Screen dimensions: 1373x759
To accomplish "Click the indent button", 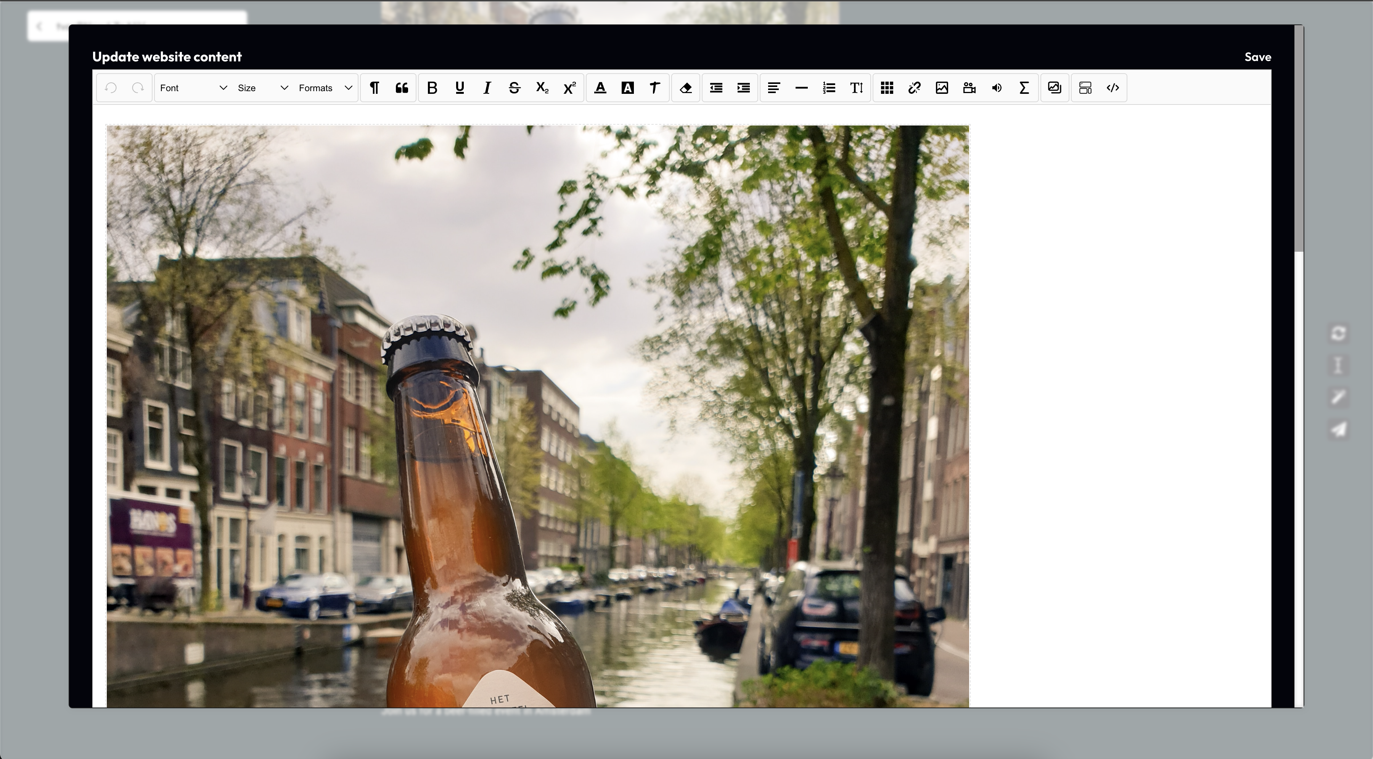I will 744,88.
